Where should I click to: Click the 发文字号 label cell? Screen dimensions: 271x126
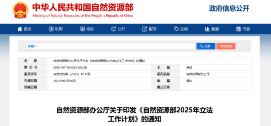[x=33, y=74]
